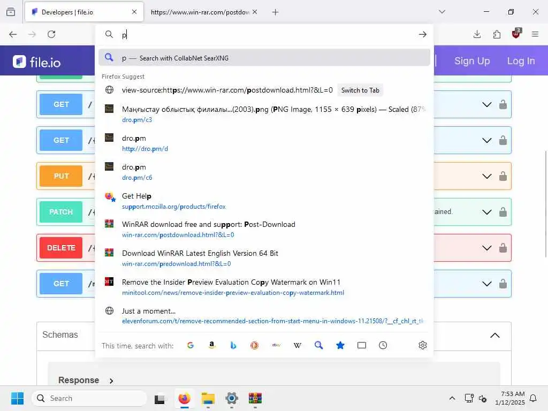This screenshot has height=411, width=548.
Task: Open WinRAR Post-Download suggestion
Action: 264,229
